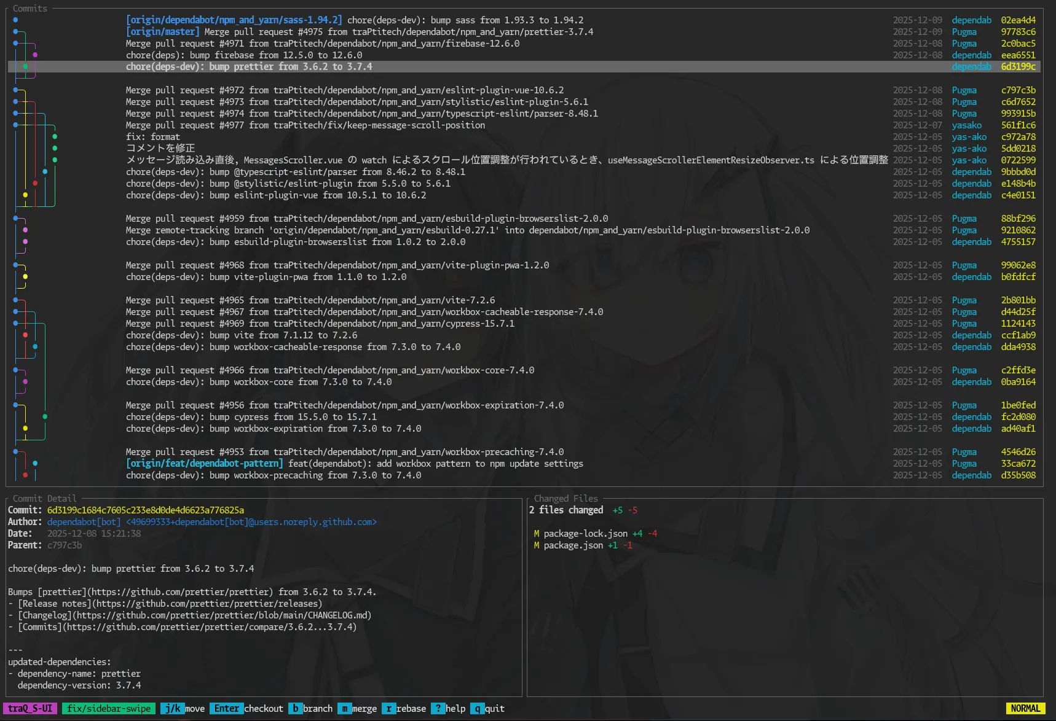Click the commit hash 6d3199c1684 link
The width and height of the screenshot is (1056, 721).
tap(145, 510)
